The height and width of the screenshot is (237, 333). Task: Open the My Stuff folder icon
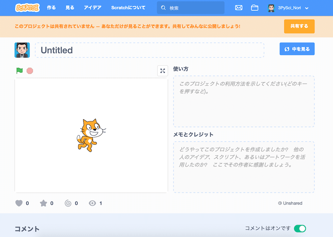[255, 8]
